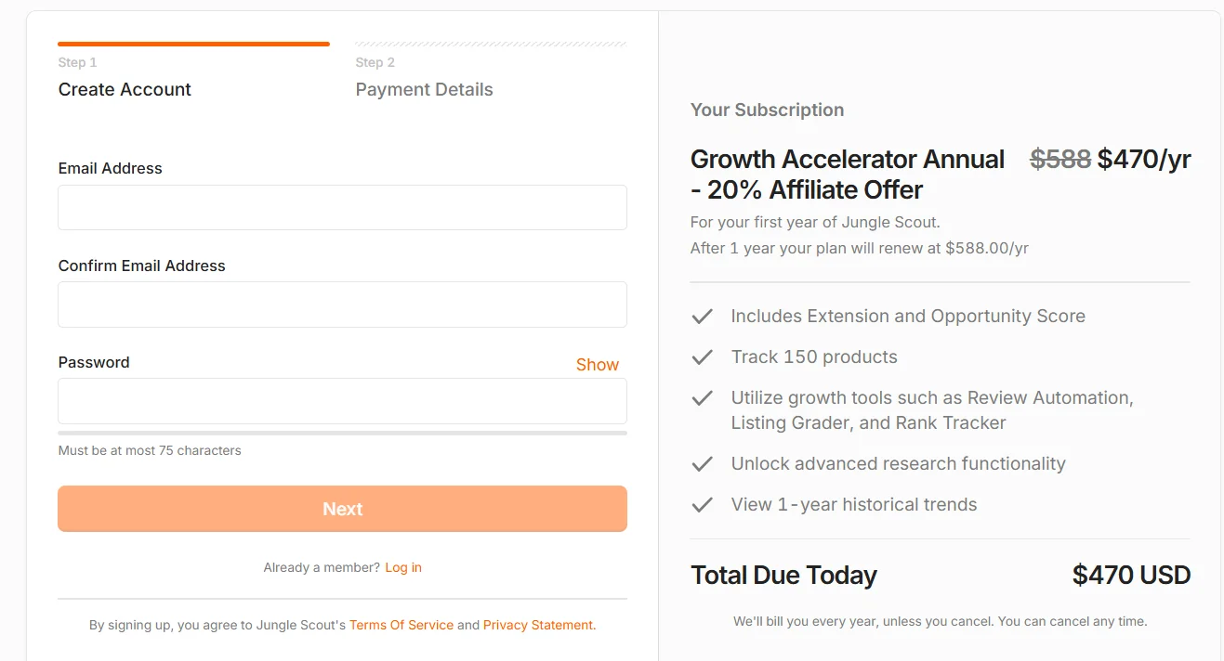
Task: Click the checkmark by Unlock advanced research
Action: coord(702,464)
